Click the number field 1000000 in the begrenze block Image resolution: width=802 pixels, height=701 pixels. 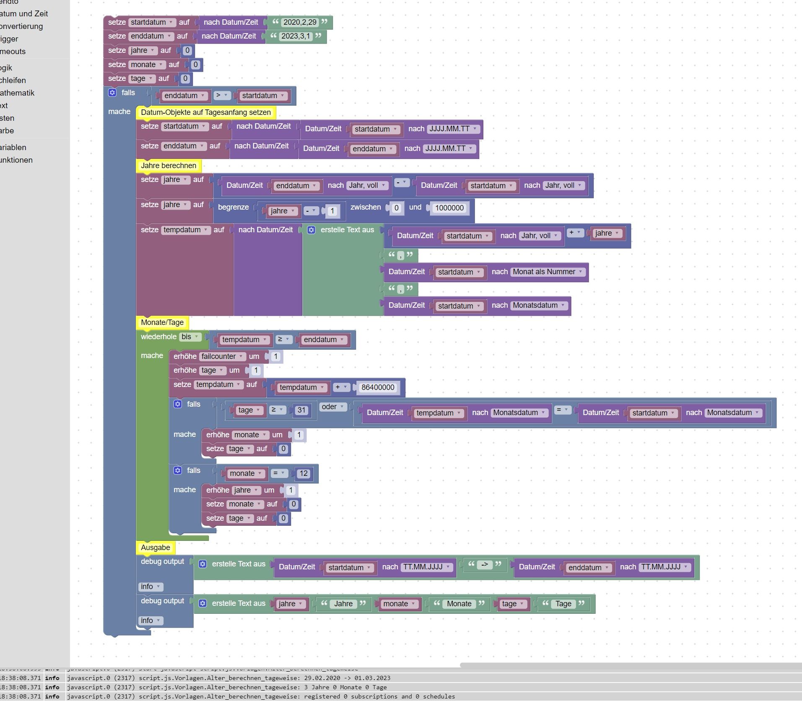click(449, 208)
